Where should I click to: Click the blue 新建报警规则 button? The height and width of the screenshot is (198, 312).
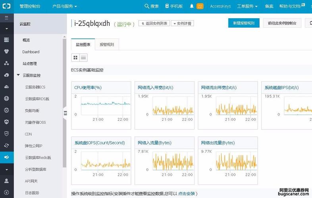tap(244, 23)
